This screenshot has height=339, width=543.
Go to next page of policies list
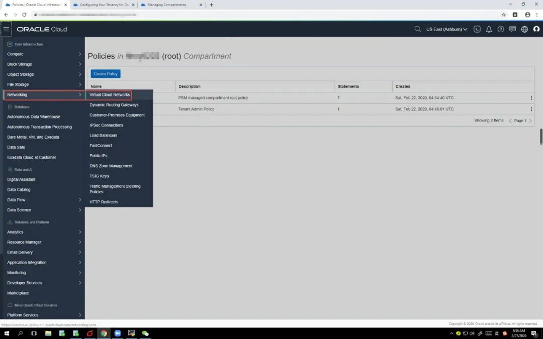[x=530, y=121]
